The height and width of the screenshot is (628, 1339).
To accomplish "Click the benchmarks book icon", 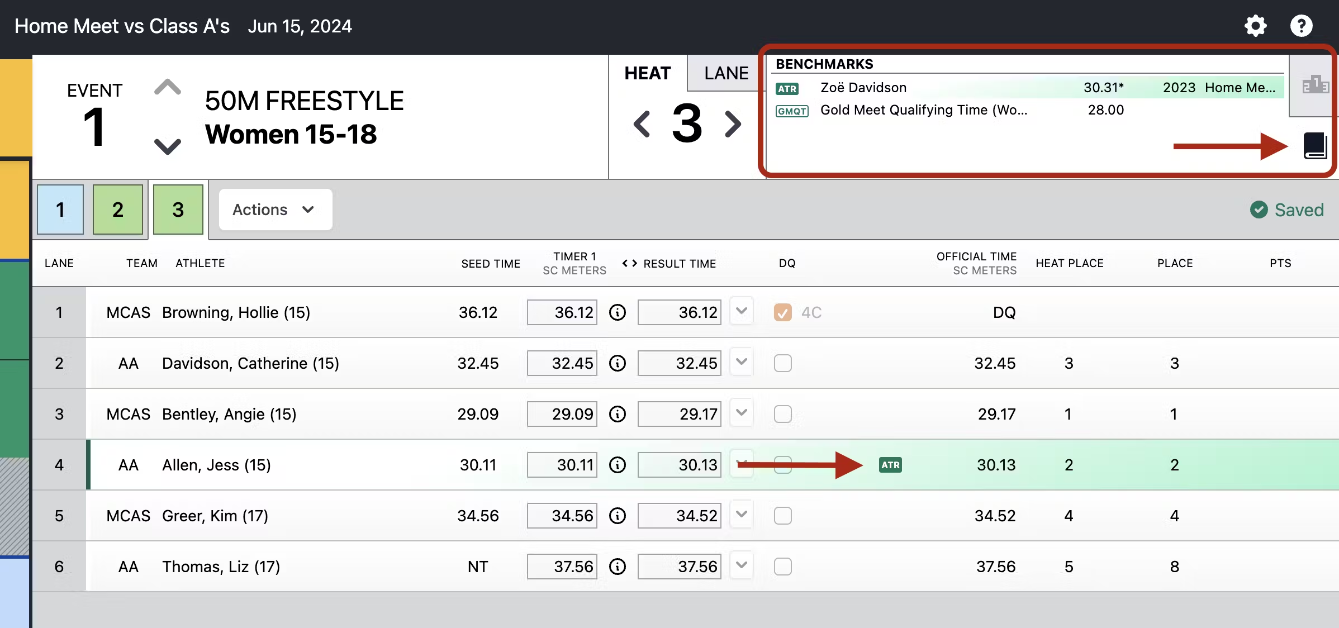I will (x=1315, y=146).
